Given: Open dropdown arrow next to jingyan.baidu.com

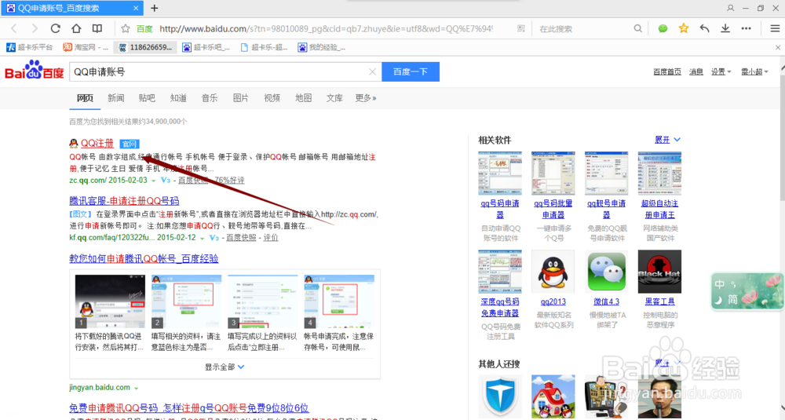Looking at the screenshot, I should [x=136, y=388].
